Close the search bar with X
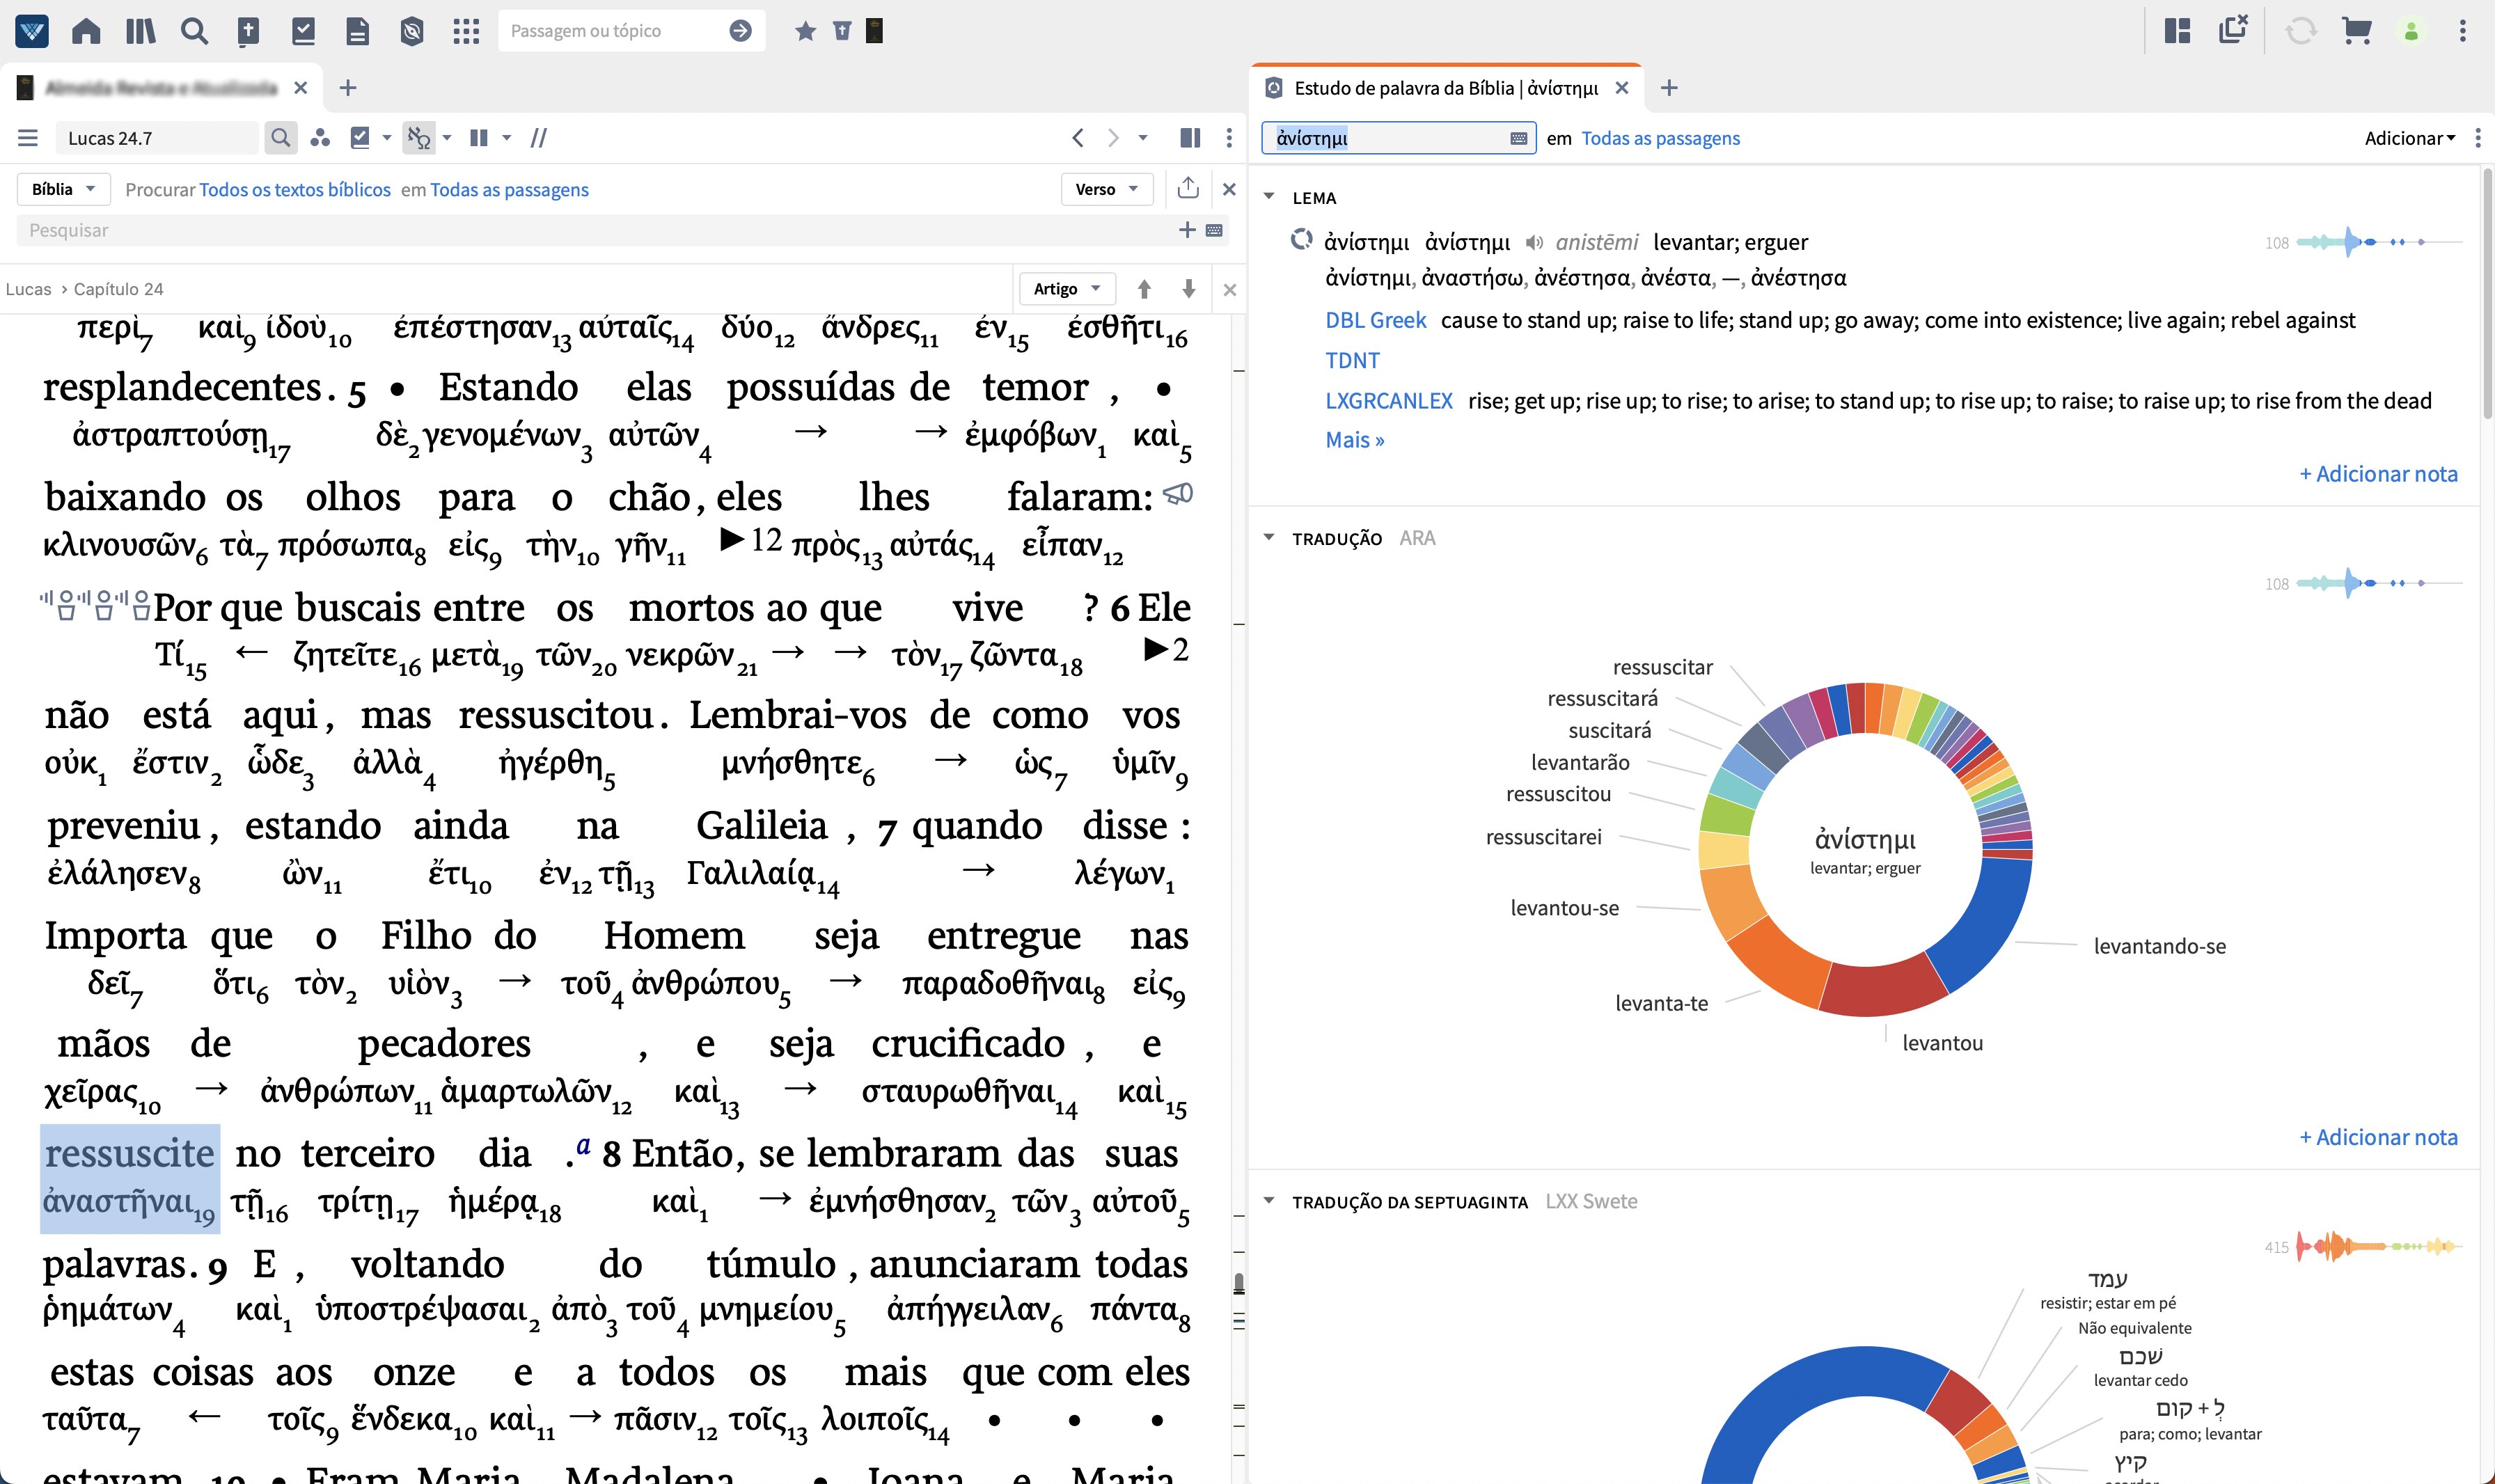This screenshot has width=2495, height=1484. pos(1229,189)
